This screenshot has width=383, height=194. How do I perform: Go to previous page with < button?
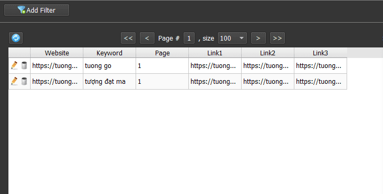pyautogui.click(x=147, y=38)
